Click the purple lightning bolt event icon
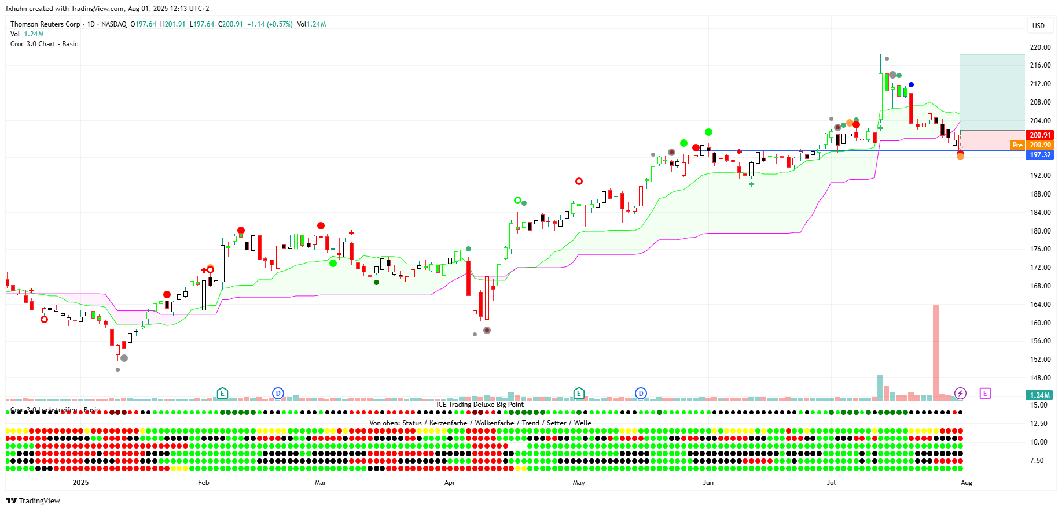This screenshot has width=1062, height=511. tap(960, 394)
